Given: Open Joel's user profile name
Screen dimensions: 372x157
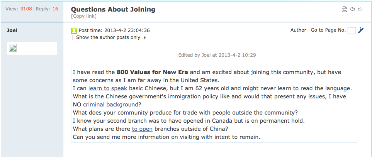Looking at the screenshot, I should click(x=12, y=30).
